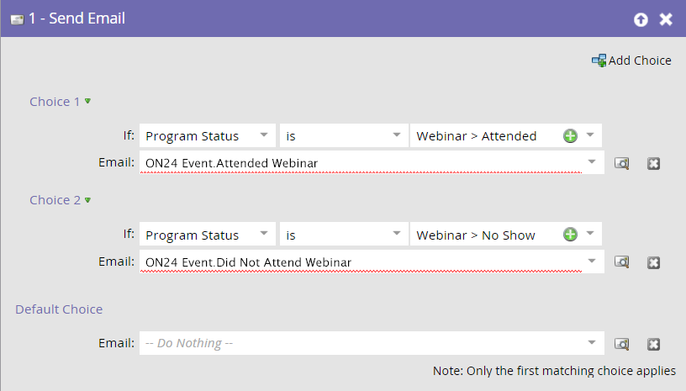Open Webinar > No Show value dropdown
The width and height of the screenshot is (686, 391).
click(x=590, y=234)
